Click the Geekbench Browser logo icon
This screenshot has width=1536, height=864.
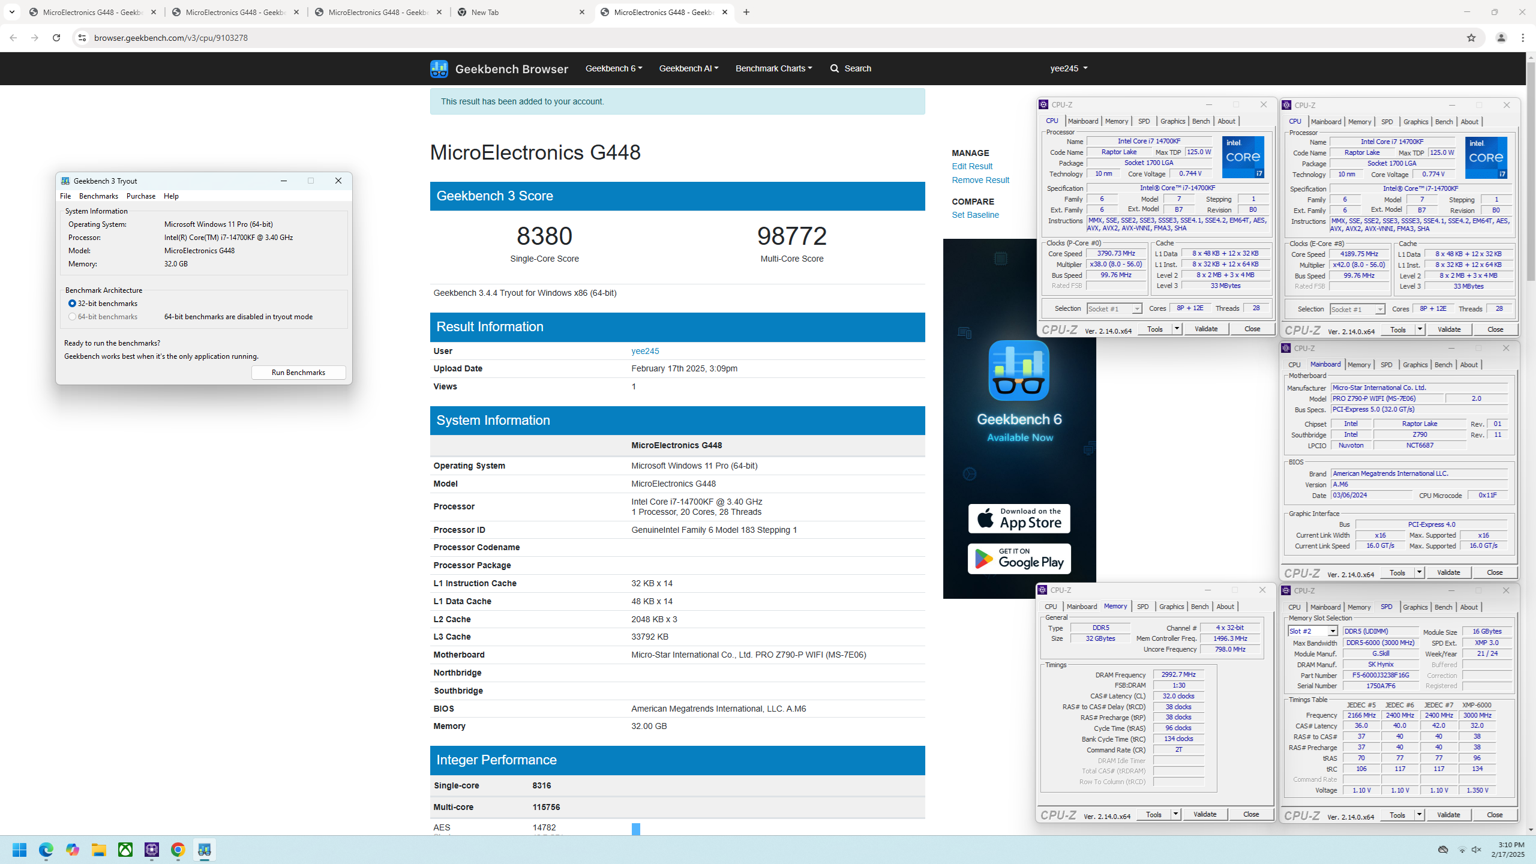[439, 68]
